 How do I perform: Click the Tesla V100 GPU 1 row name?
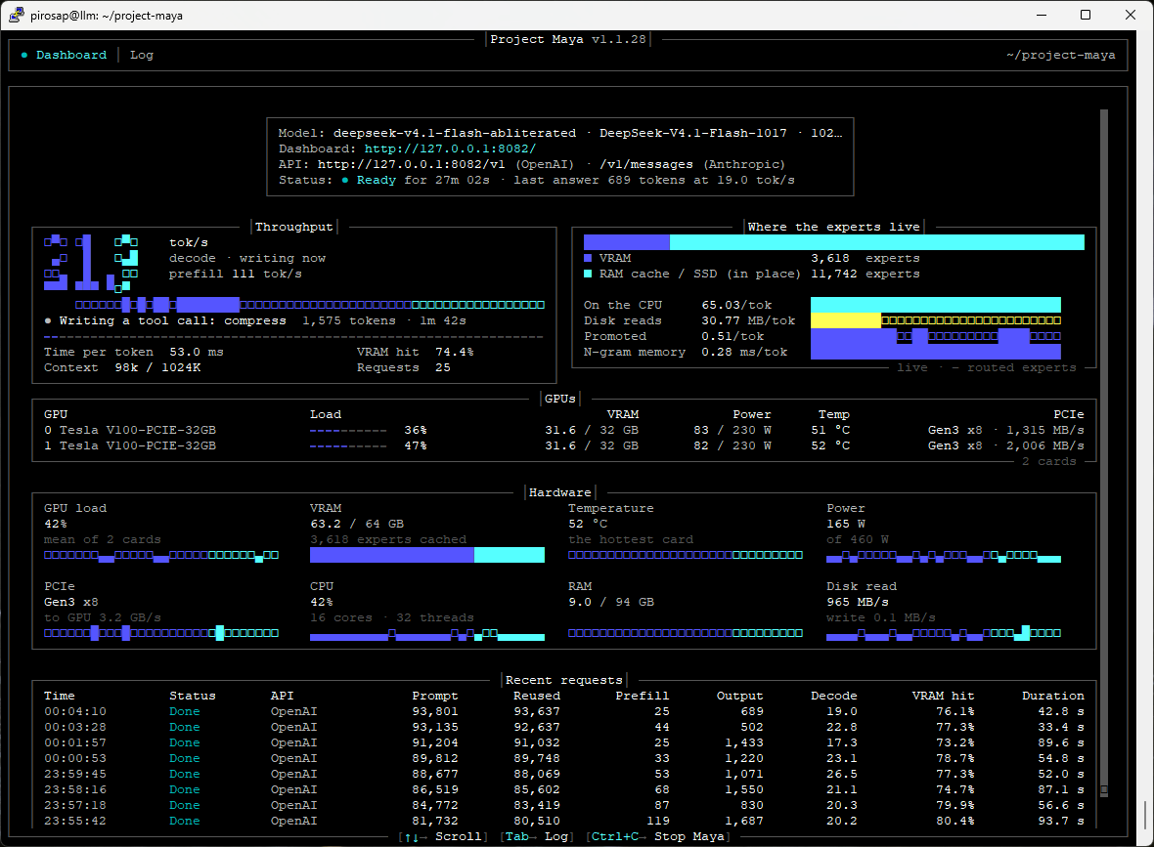tap(138, 445)
